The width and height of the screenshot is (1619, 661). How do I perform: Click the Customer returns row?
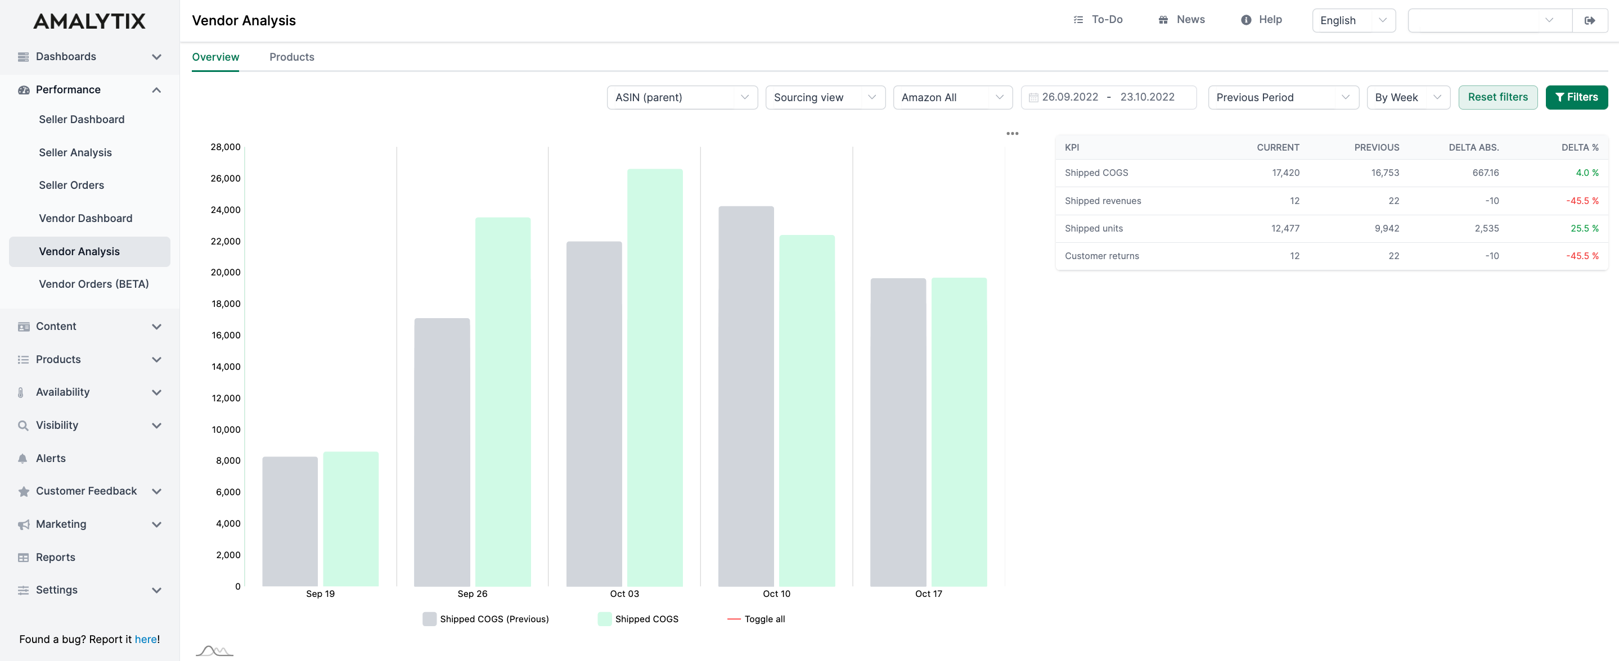click(x=1331, y=256)
